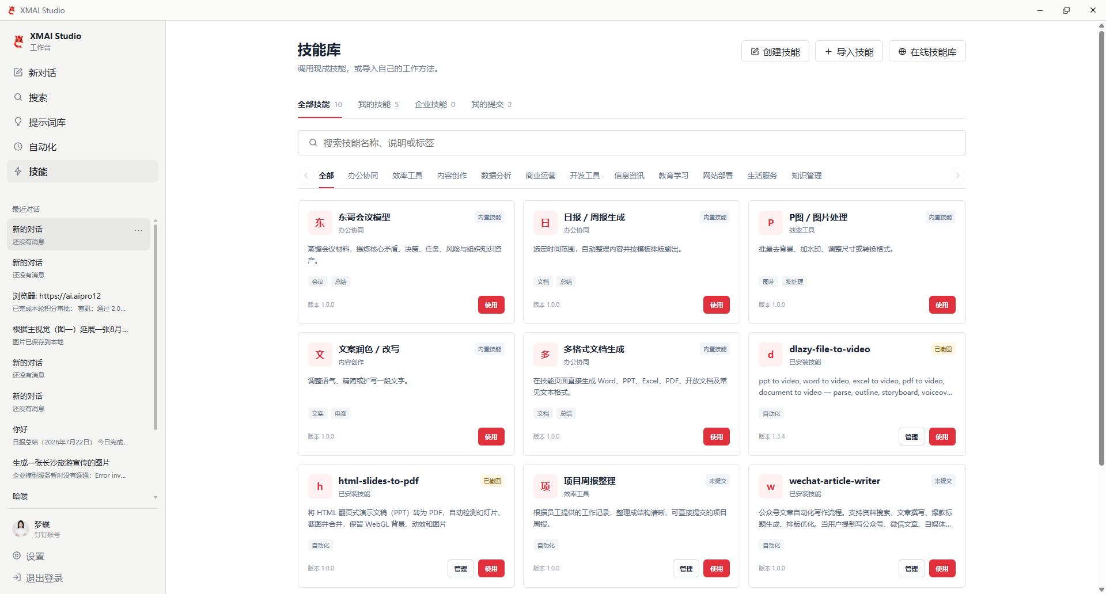Click the recent chats scroll-down arrow
The image size is (1106, 594).
(156, 497)
